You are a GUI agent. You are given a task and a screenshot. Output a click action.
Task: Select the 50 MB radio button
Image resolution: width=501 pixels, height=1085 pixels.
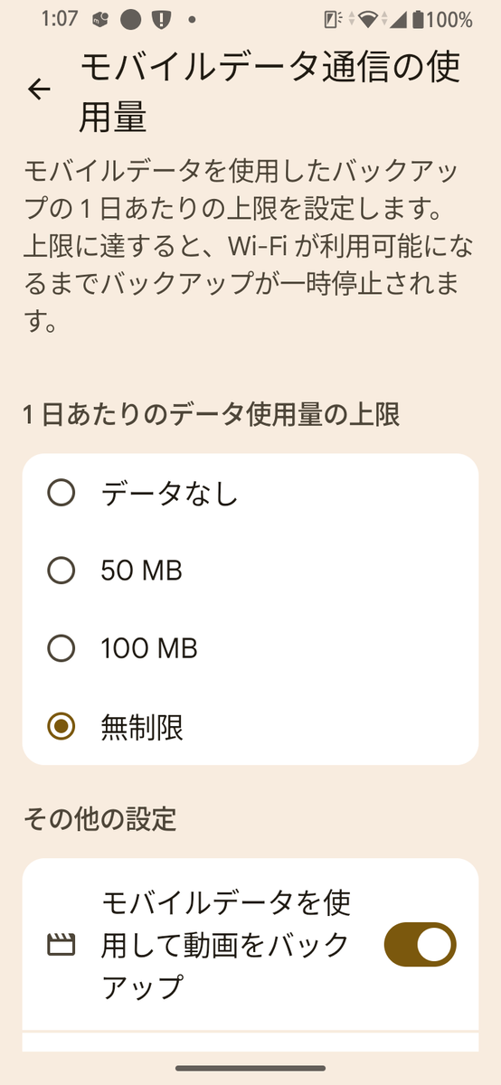(x=61, y=571)
